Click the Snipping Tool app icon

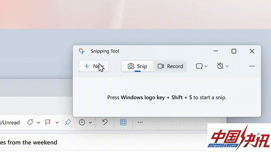tap(82, 51)
